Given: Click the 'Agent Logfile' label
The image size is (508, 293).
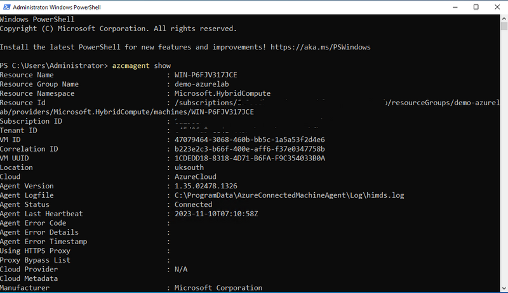Looking at the screenshot, I should coord(27,195).
